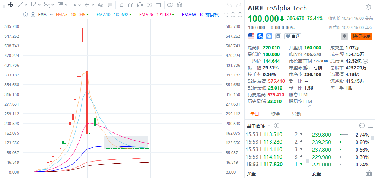Select the range measurement tool
The height and width of the screenshot is (178, 375).
coord(74,4)
